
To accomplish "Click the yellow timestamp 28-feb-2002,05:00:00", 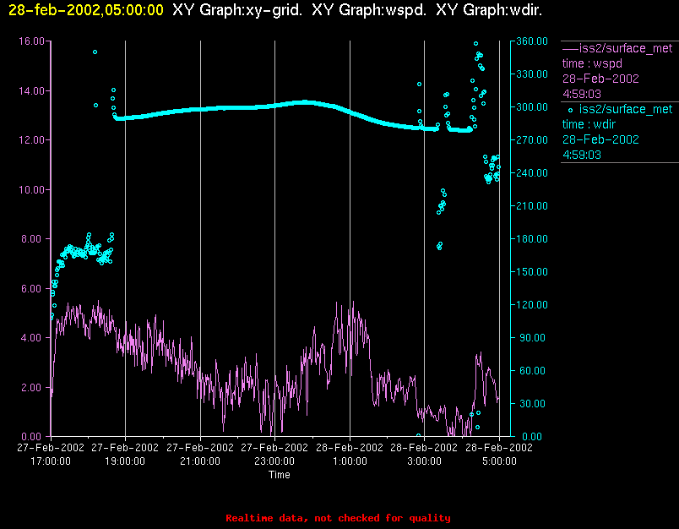I will (86, 9).
